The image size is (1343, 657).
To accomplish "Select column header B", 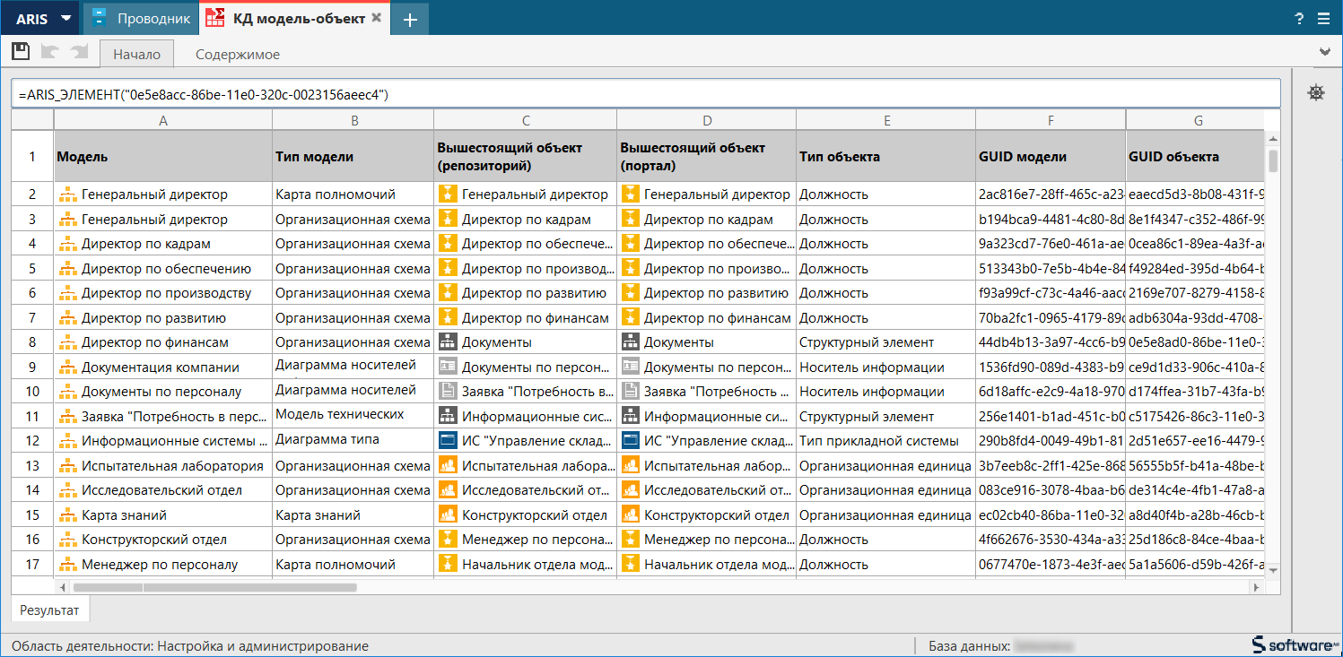I will 353,120.
